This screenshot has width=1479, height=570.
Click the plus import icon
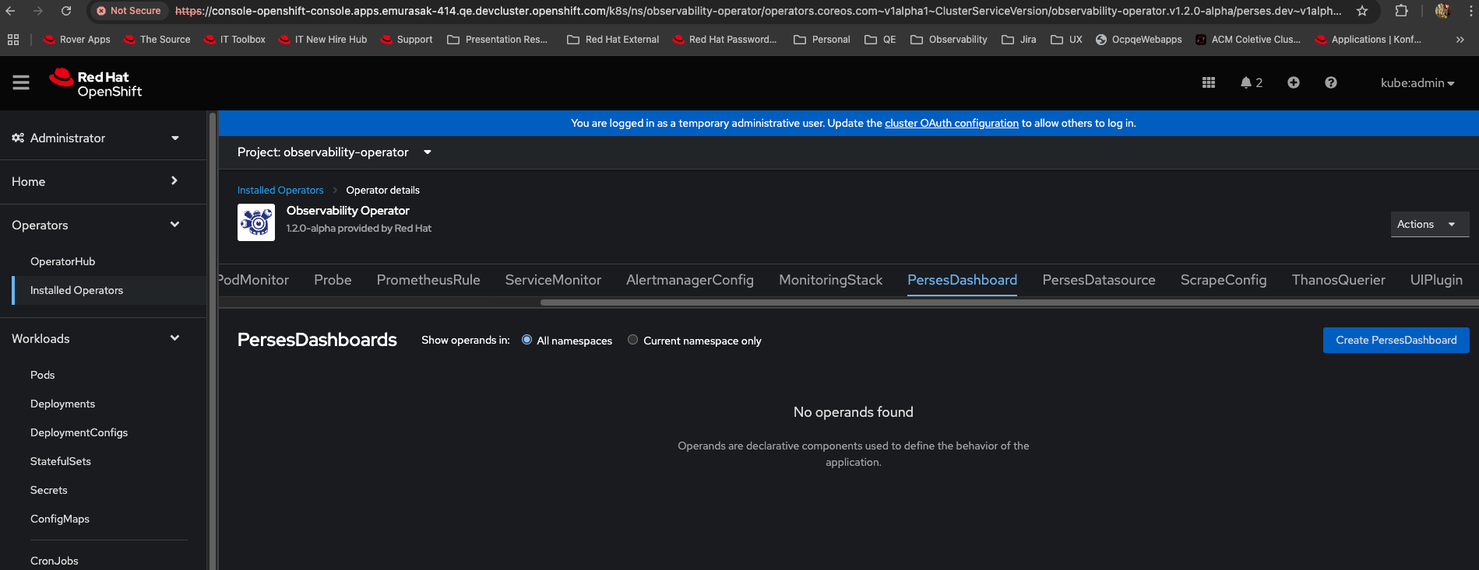(x=1294, y=82)
